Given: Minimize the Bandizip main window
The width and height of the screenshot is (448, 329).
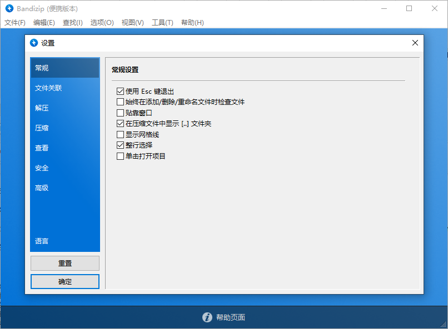Looking at the screenshot, I should point(384,8).
